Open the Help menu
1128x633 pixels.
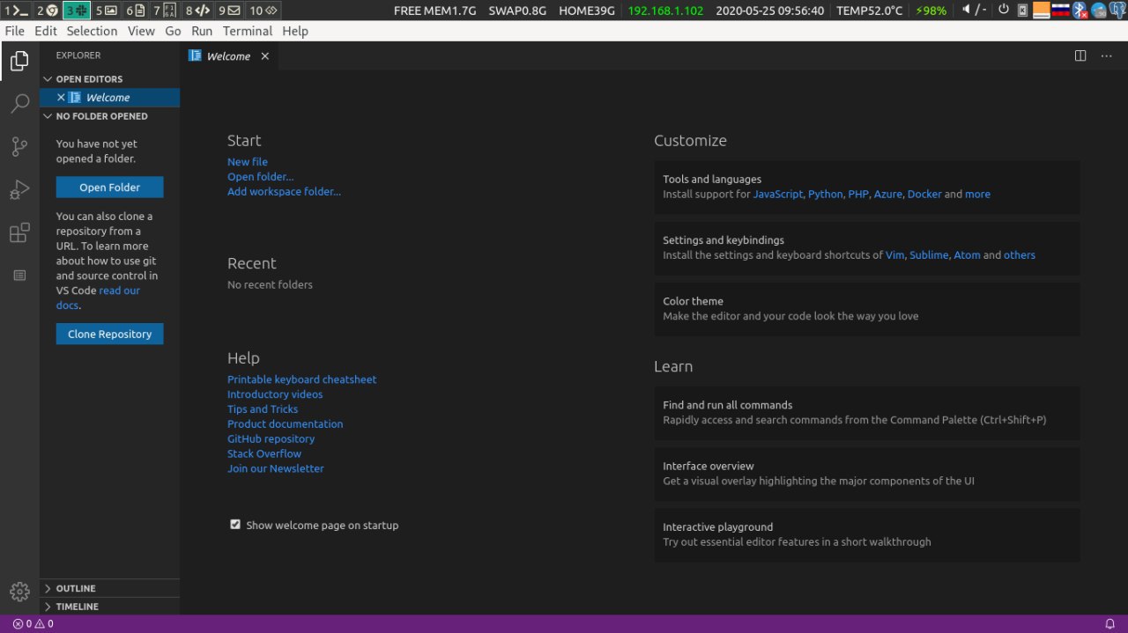(x=295, y=31)
